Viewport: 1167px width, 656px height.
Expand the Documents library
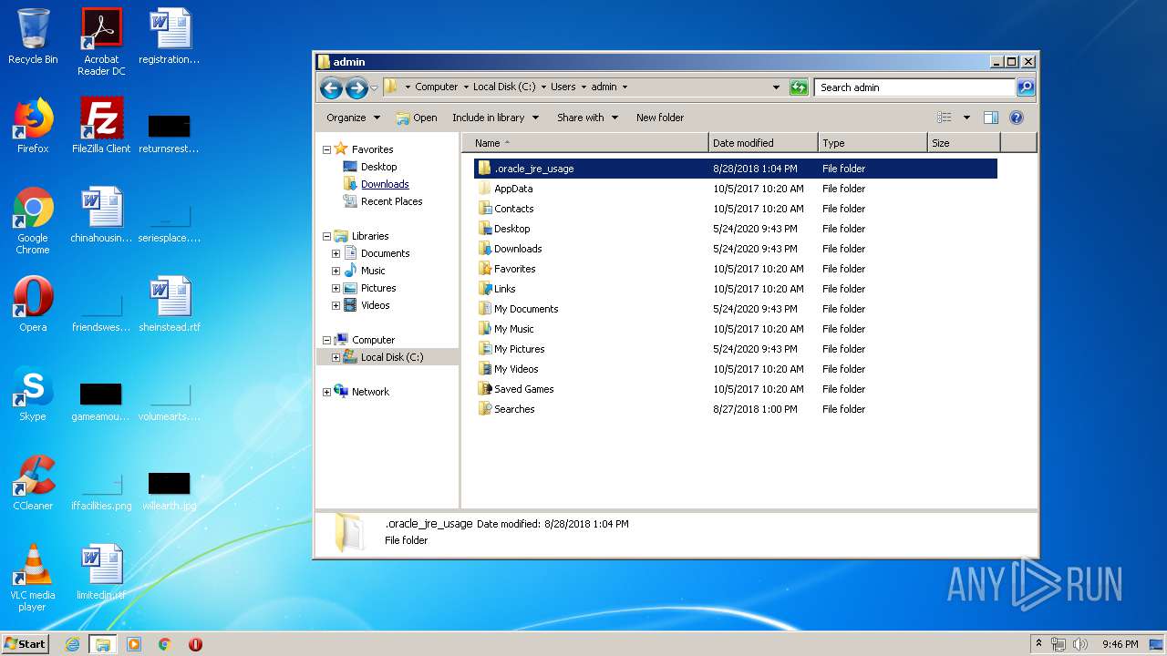336,253
